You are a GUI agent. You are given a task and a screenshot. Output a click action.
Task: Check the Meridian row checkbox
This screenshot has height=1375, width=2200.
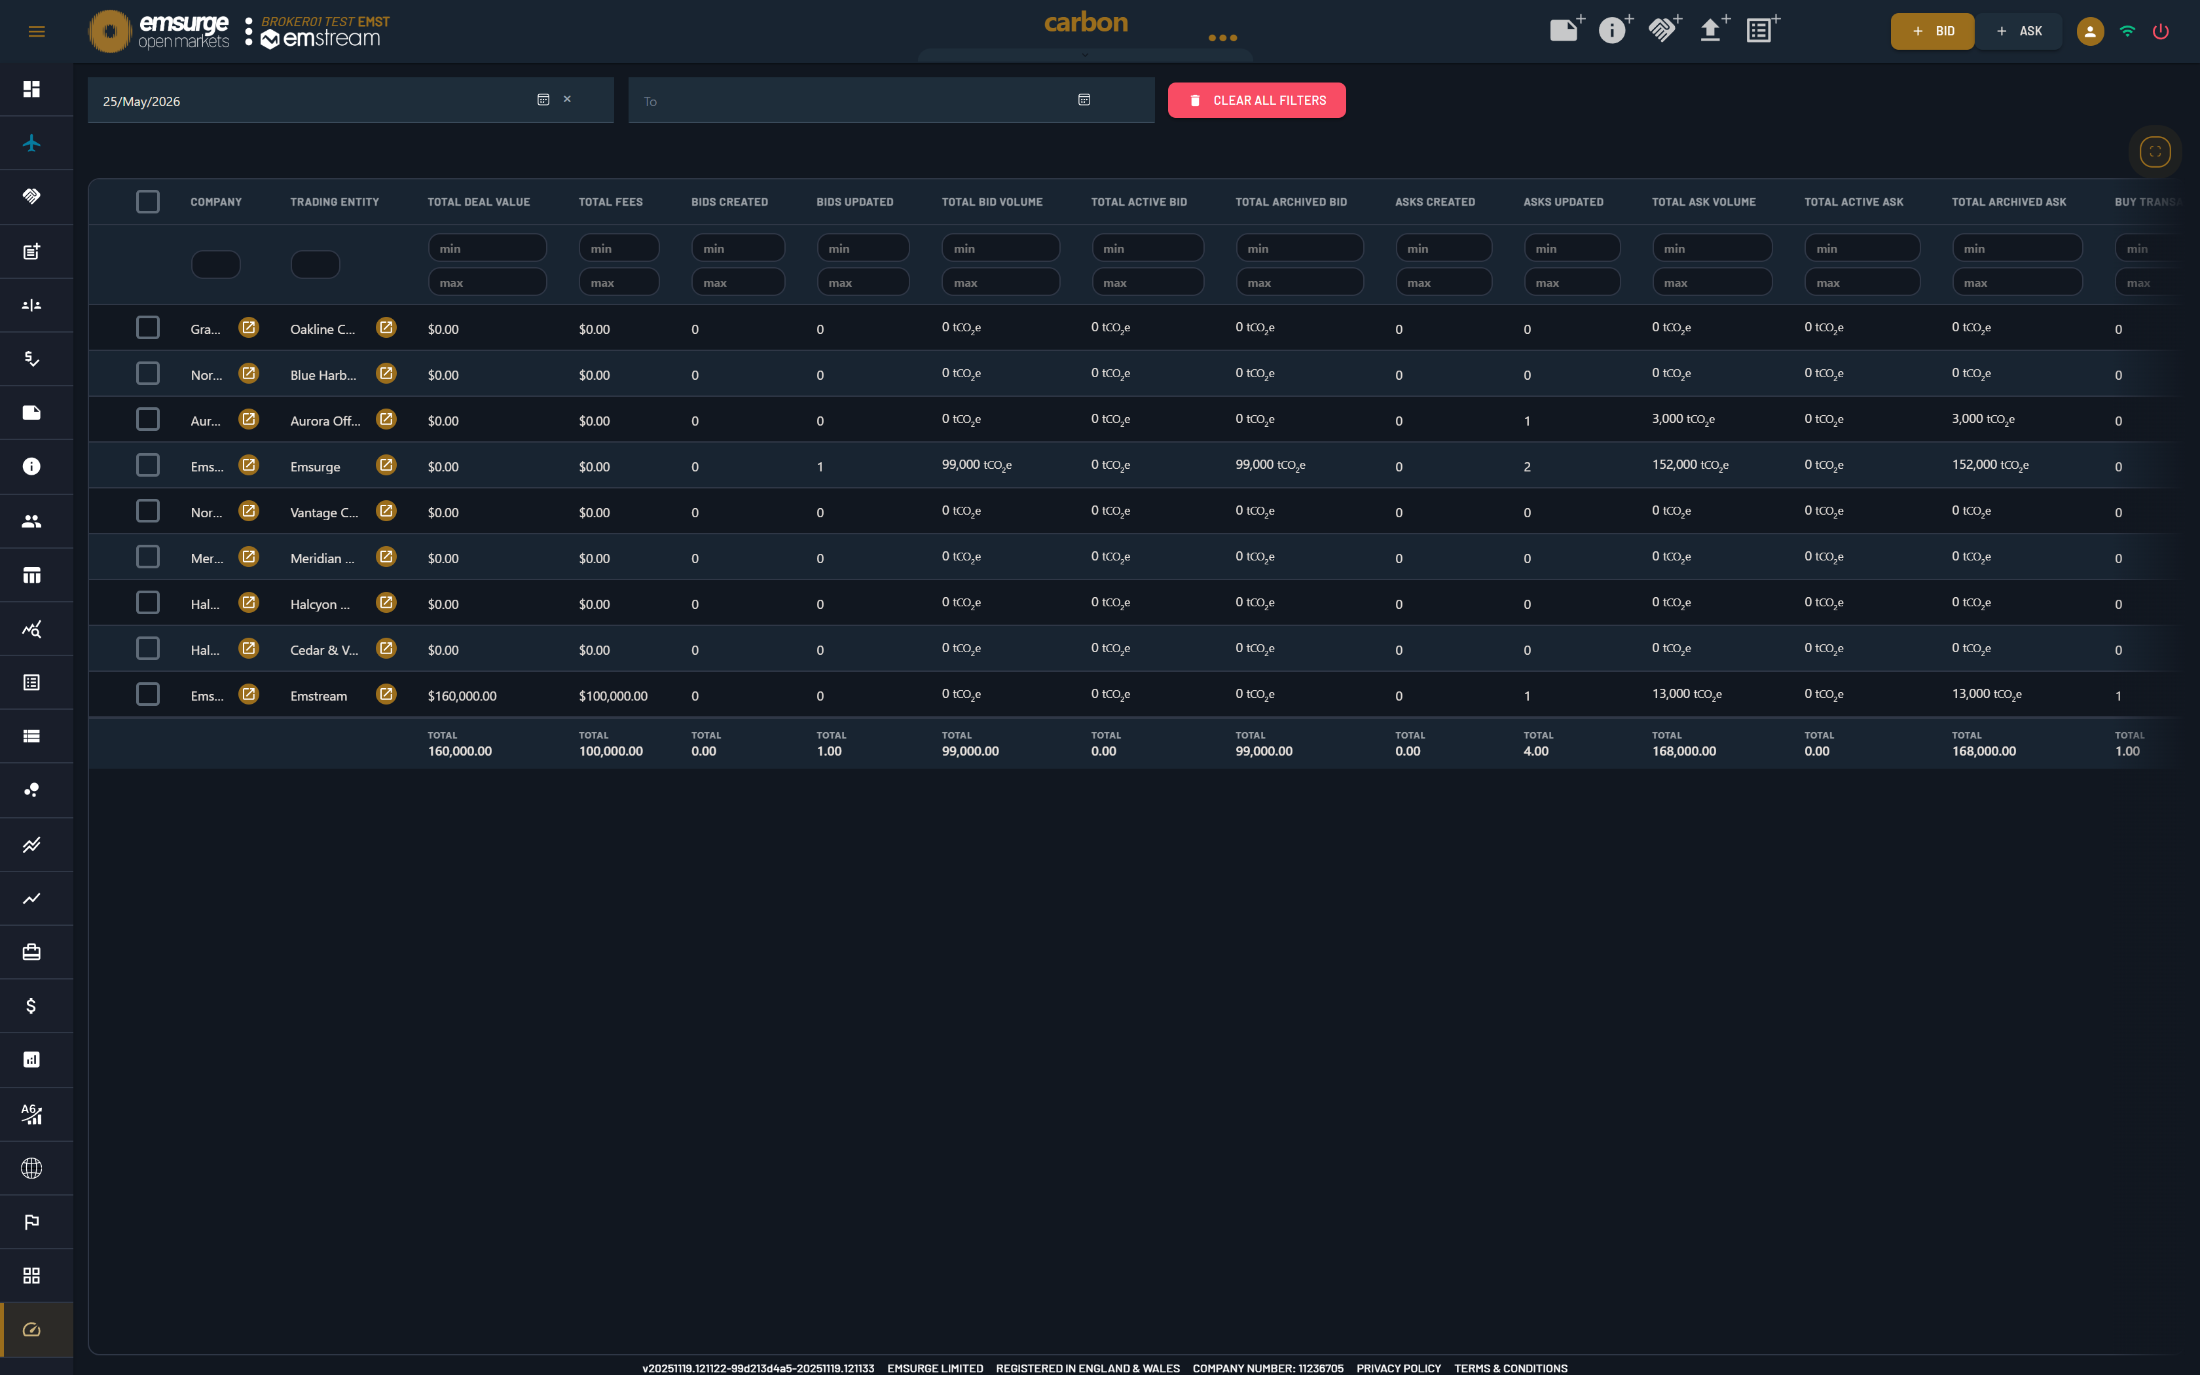tap(147, 557)
